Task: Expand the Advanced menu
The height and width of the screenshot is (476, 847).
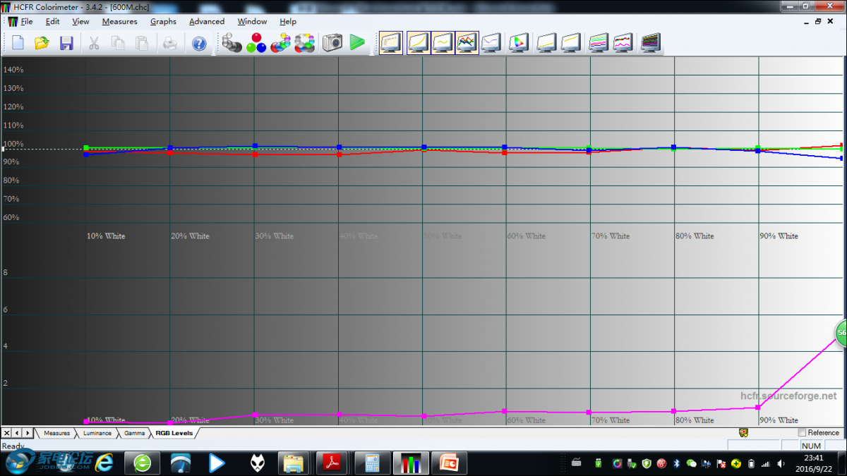Action: click(x=206, y=22)
